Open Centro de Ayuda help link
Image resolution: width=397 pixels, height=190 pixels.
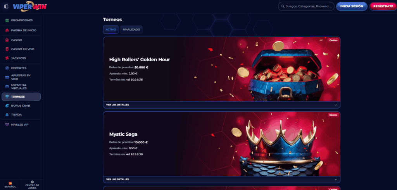click(32, 185)
